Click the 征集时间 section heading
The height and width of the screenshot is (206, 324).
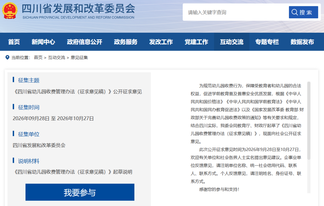pyautogui.click(x=29, y=107)
